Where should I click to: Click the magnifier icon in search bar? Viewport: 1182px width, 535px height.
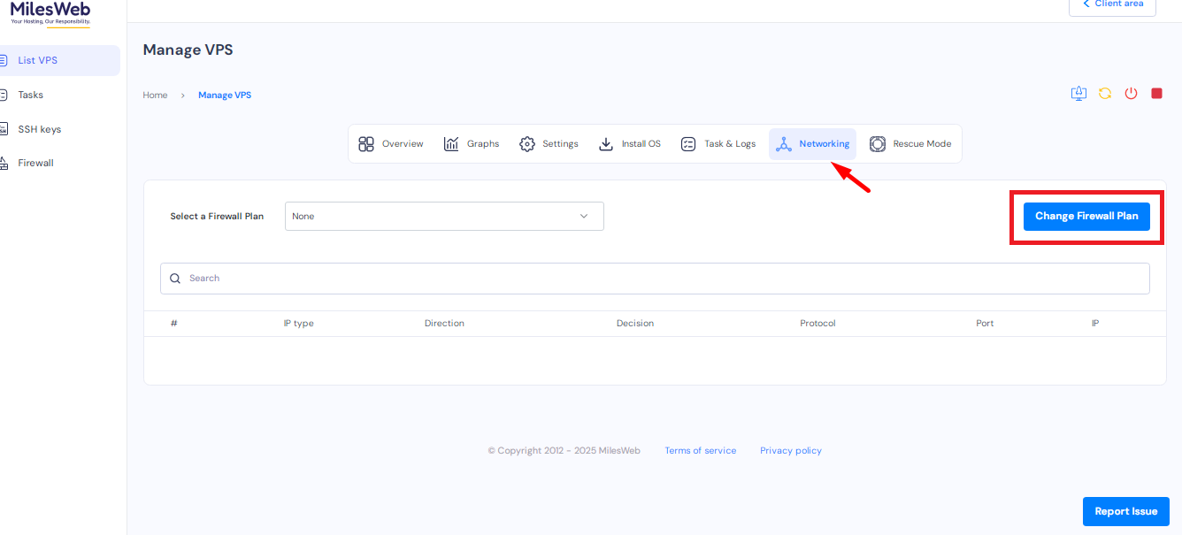(175, 279)
